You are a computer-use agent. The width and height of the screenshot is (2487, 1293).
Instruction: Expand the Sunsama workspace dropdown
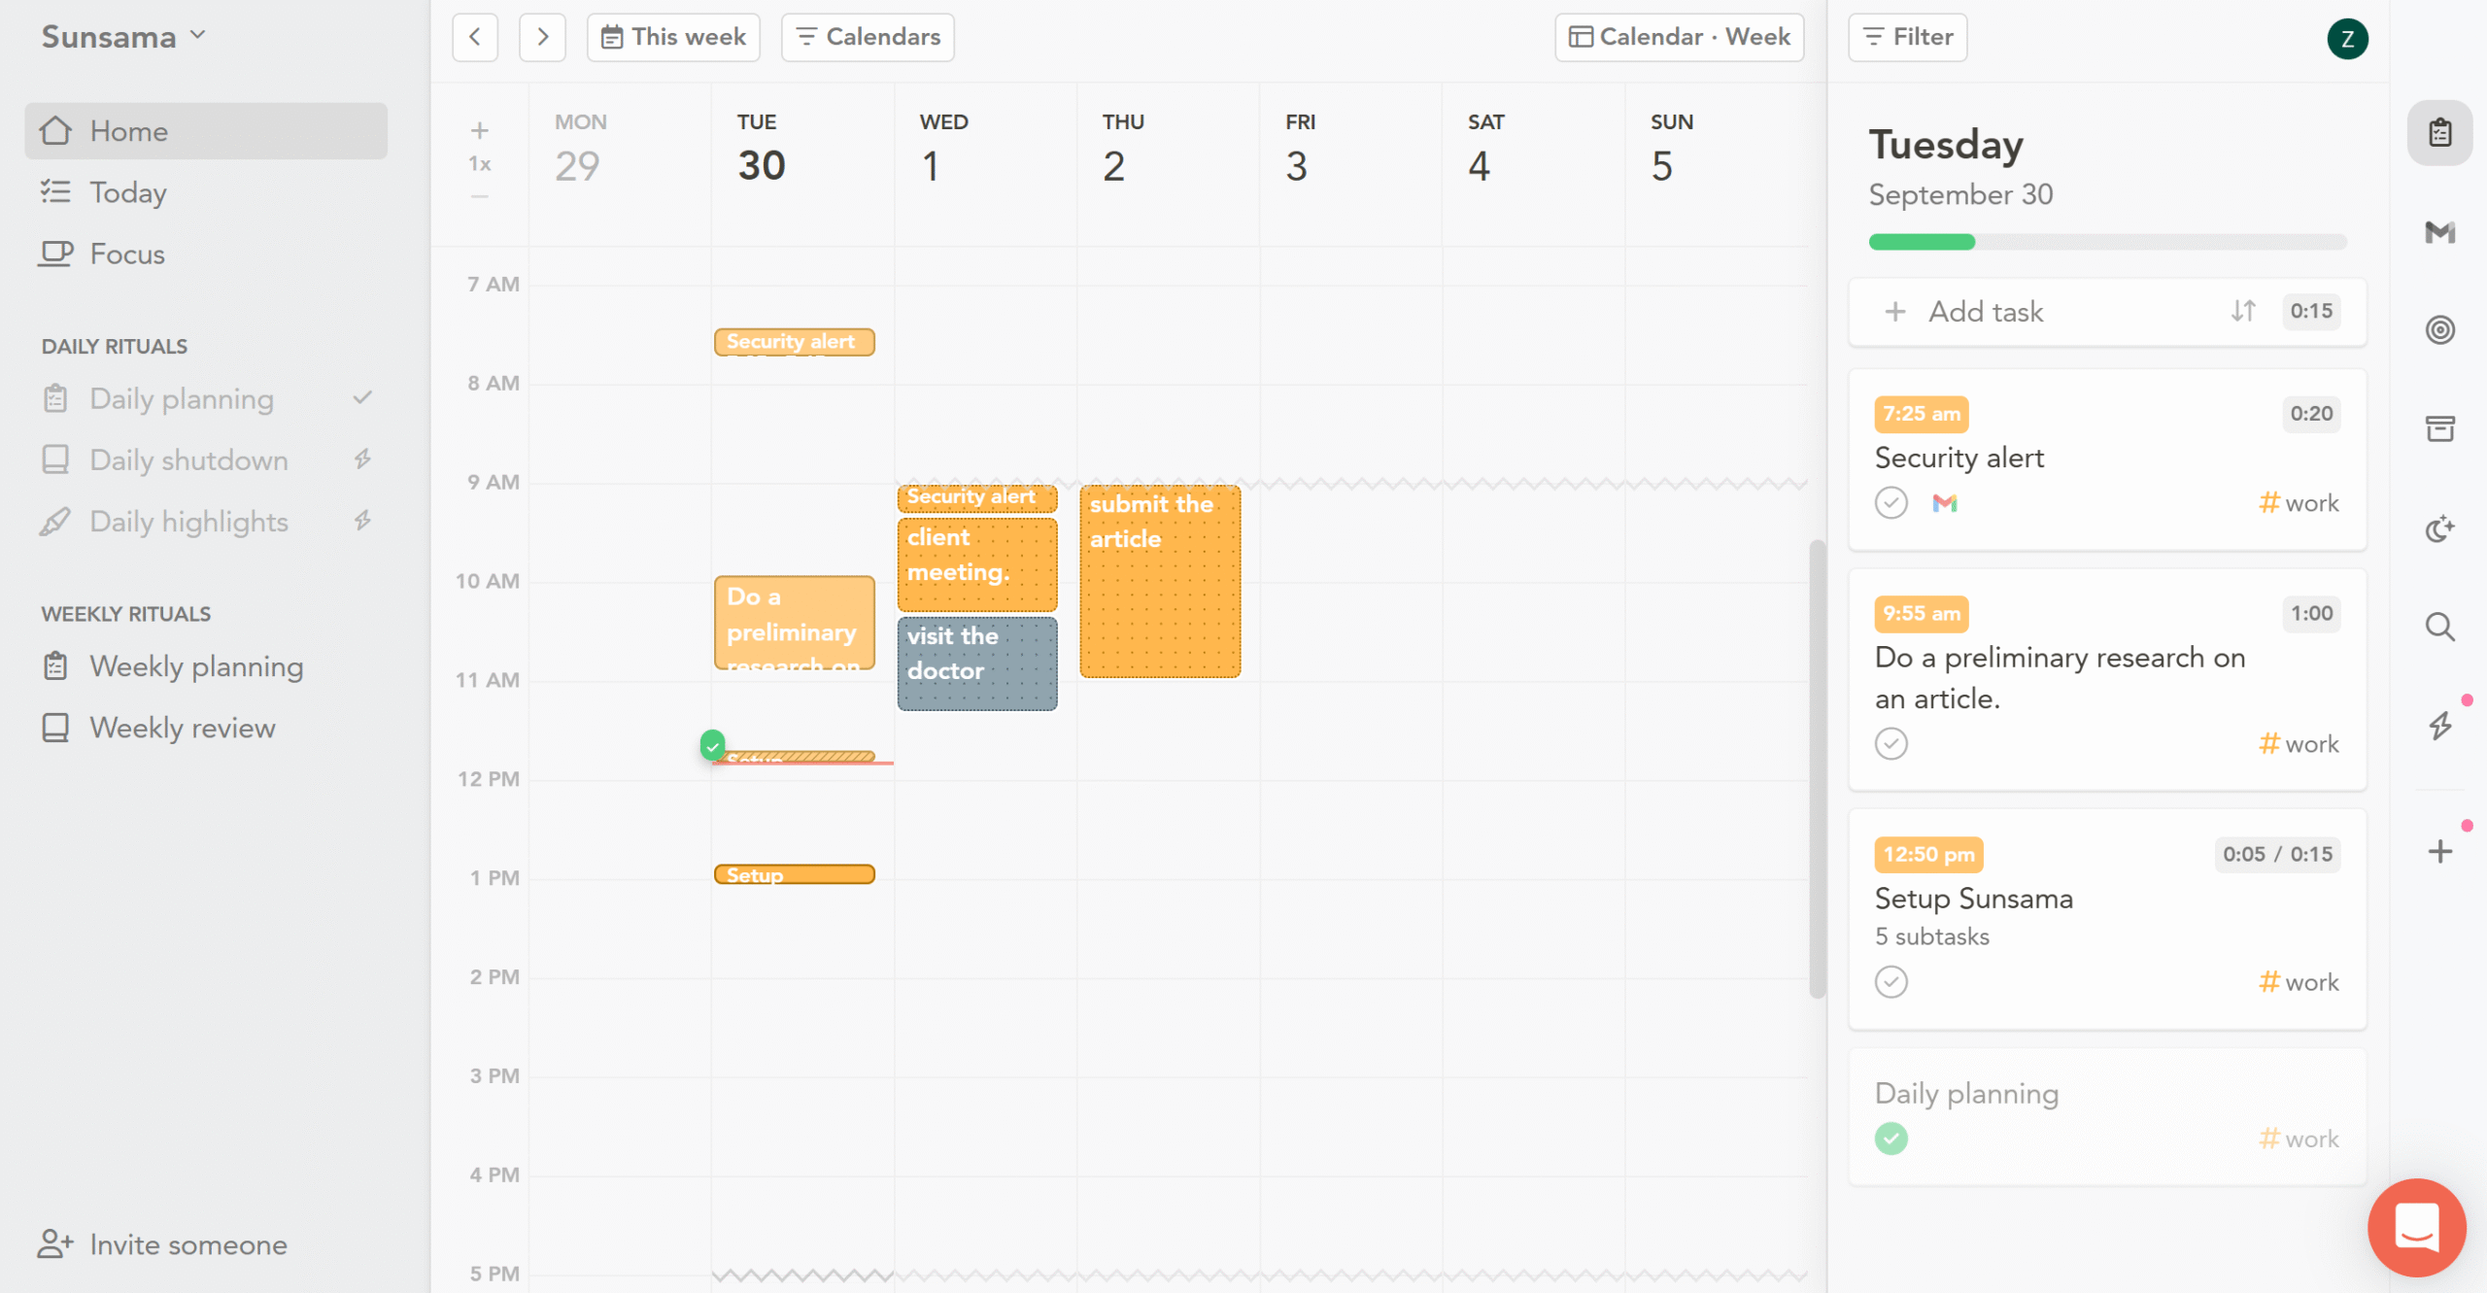[x=123, y=37]
